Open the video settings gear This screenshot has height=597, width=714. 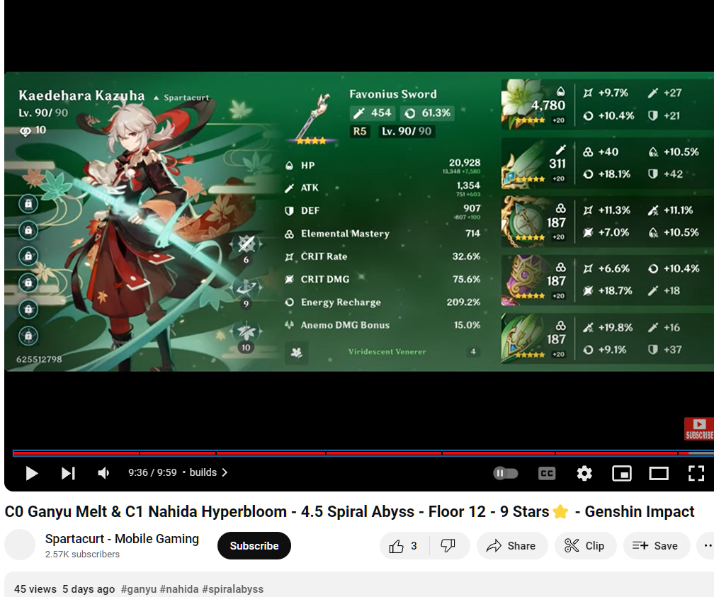click(x=584, y=473)
